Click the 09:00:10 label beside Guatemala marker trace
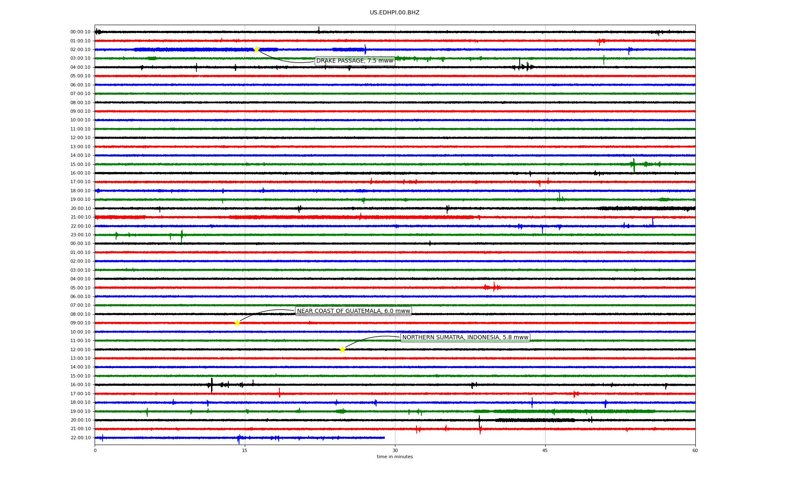 (80, 323)
